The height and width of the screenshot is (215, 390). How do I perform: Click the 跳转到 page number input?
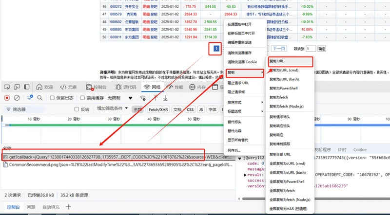pos(311,49)
